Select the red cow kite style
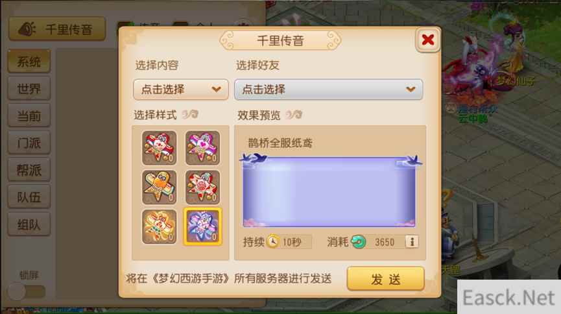Screen dimensions: 561x314 [159, 147]
